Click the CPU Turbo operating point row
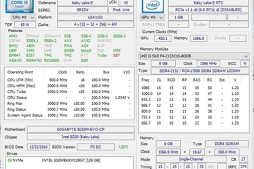Image resolution: width=254 pixels, height=169 pixels. click(69, 92)
